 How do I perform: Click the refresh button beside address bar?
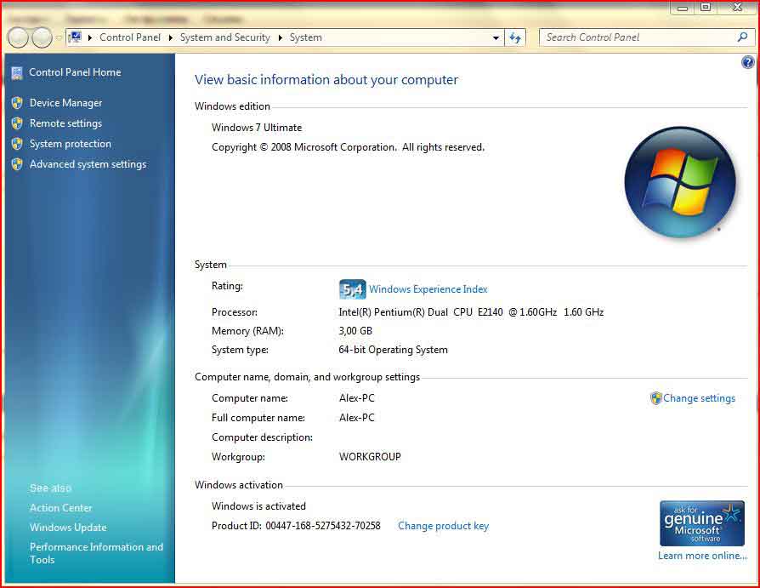click(x=515, y=37)
